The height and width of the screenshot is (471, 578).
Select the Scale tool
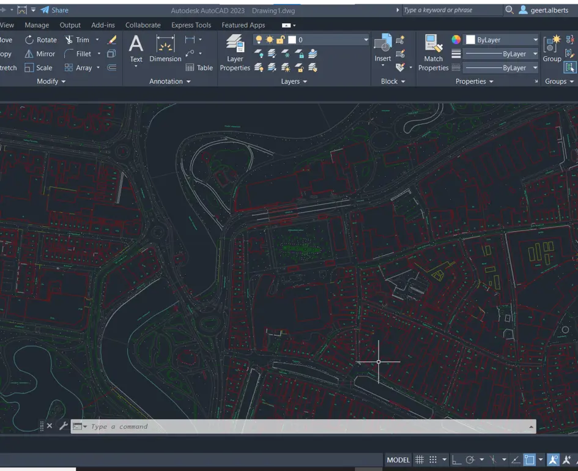point(39,68)
